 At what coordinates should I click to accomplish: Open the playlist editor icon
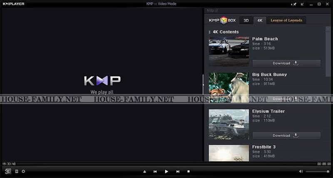click(x=17, y=171)
